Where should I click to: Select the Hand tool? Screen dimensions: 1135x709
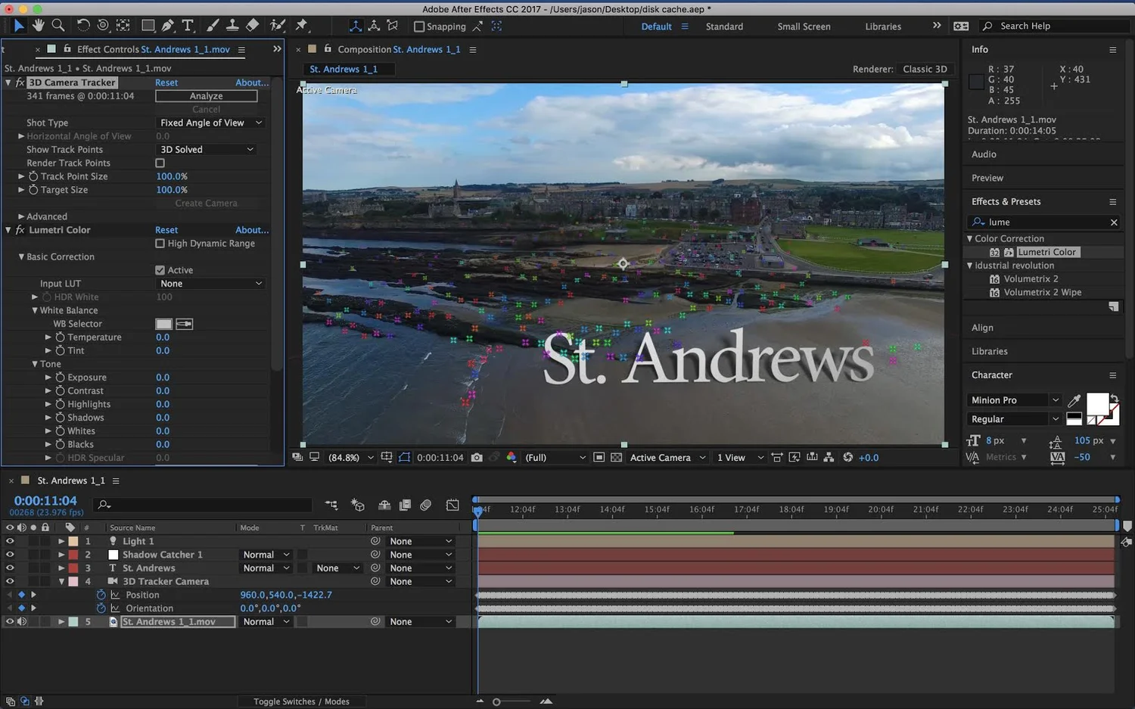[38, 25]
